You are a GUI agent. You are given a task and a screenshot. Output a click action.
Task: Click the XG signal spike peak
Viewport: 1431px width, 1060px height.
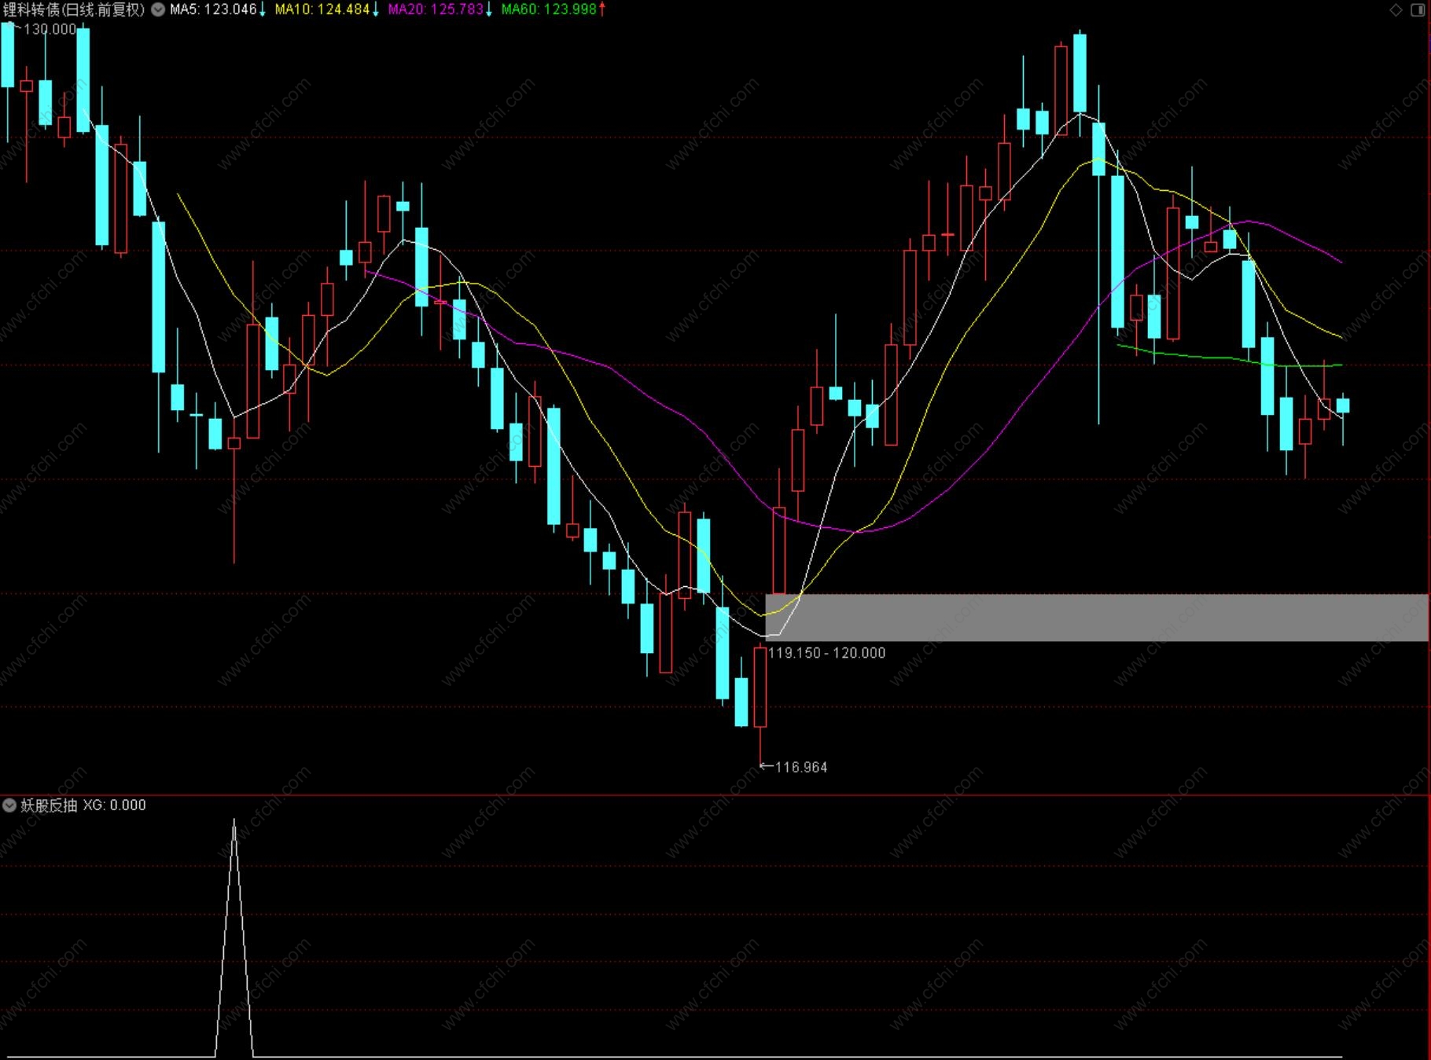[234, 821]
